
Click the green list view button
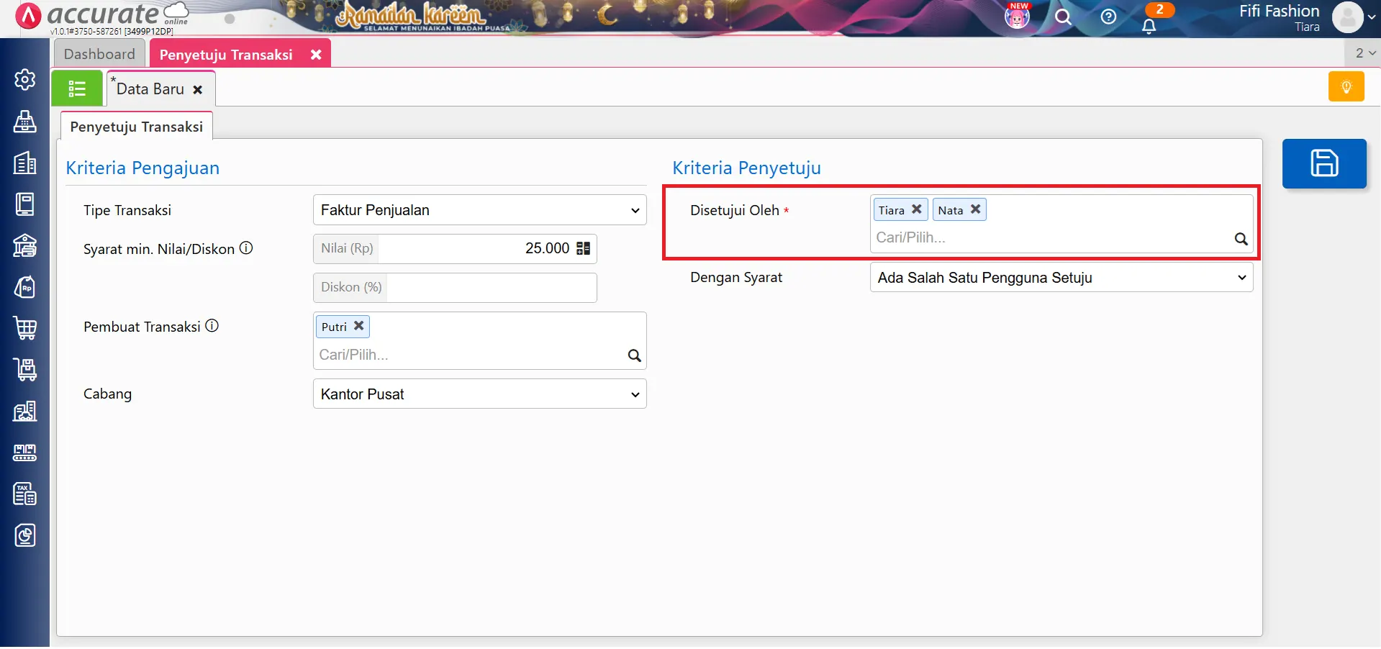(x=77, y=88)
